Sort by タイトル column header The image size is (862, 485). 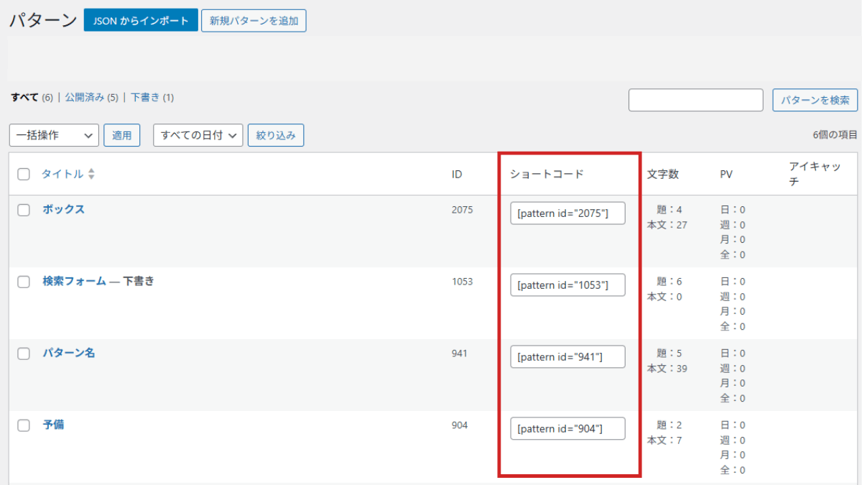tap(62, 174)
